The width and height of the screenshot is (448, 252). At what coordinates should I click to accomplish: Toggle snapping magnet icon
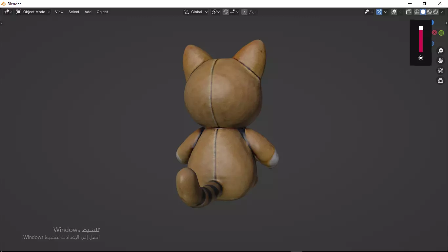(226, 12)
